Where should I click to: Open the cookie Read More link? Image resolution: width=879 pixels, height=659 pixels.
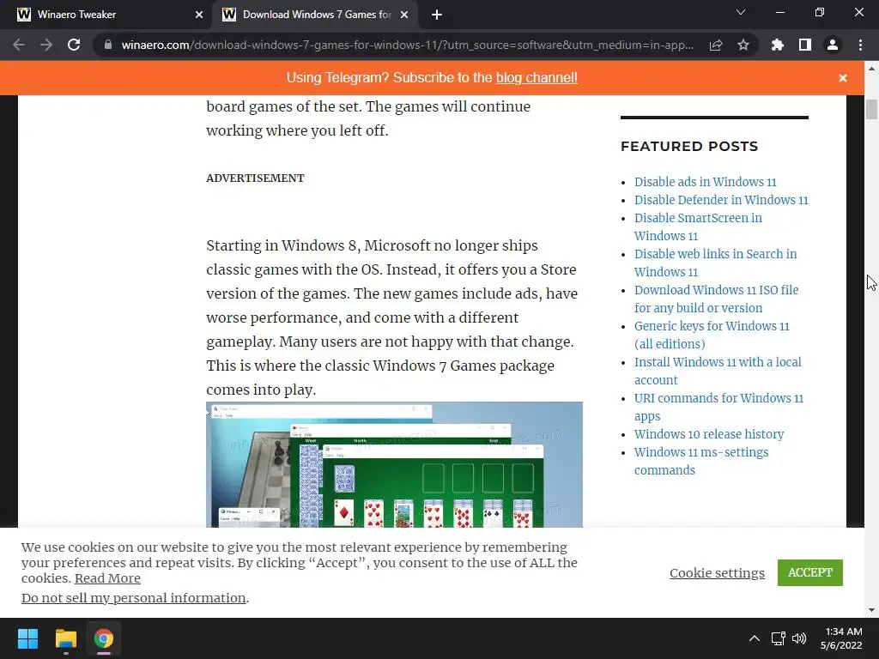(107, 578)
